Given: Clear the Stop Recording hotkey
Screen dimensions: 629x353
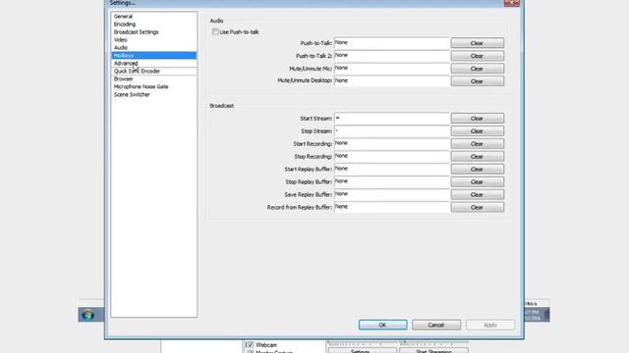Looking at the screenshot, I should (x=478, y=157).
